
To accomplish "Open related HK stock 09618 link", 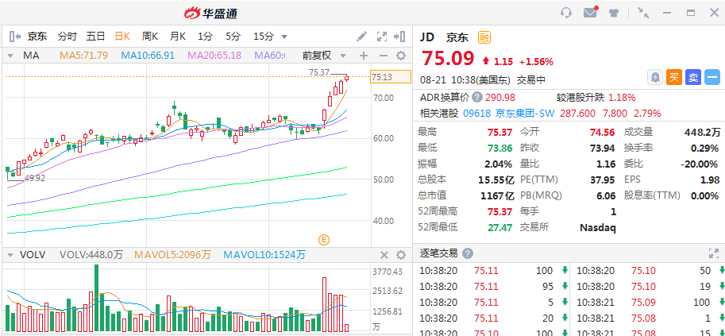I will pyautogui.click(x=477, y=114).
